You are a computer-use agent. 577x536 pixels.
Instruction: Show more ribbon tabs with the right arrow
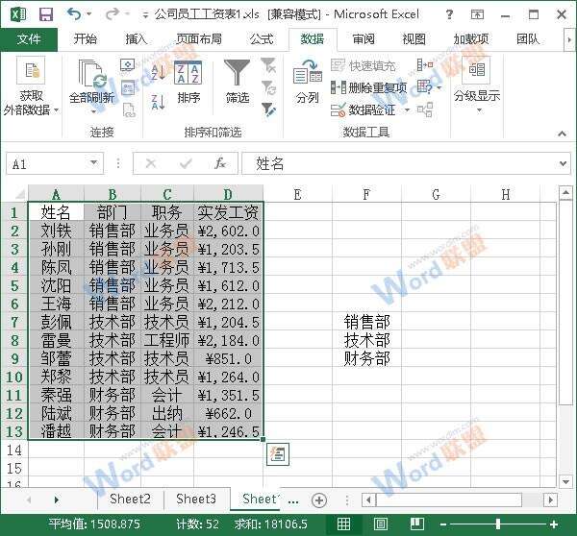(x=569, y=39)
